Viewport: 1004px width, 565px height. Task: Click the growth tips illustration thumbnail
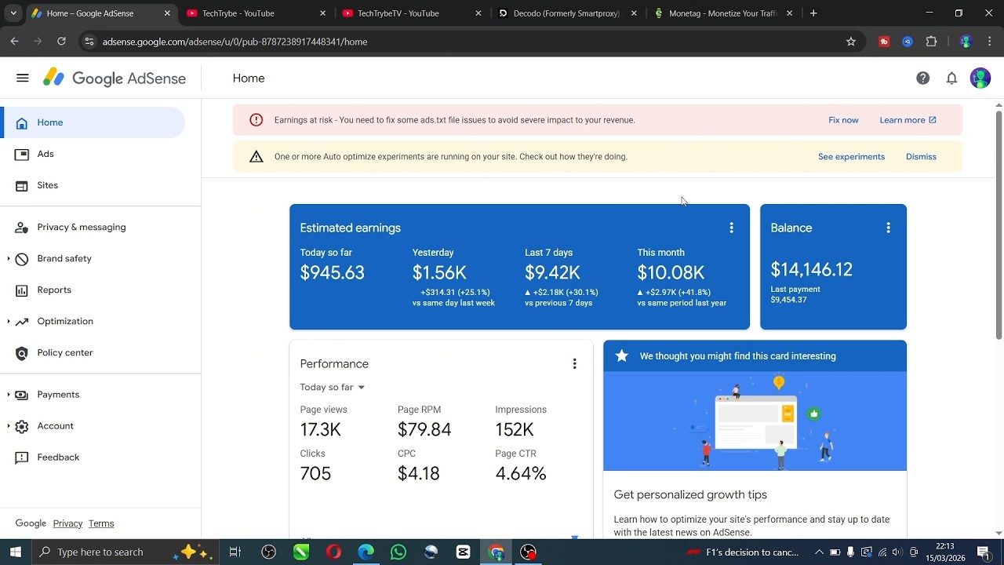coord(755,421)
